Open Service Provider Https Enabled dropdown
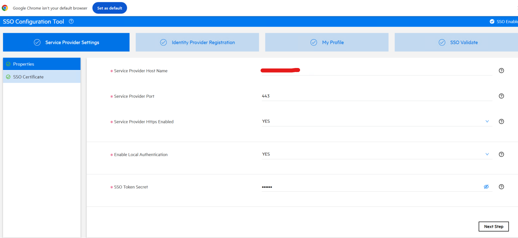This screenshot has width=518, height=238. coord(377,121)
